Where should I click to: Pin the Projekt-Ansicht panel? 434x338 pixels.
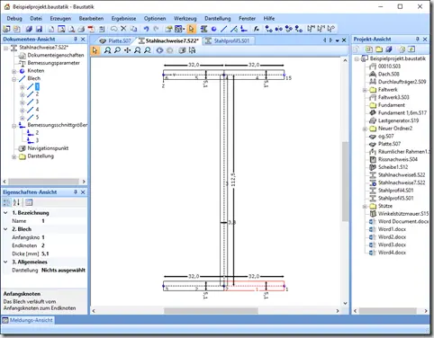pyautogui.click(x=418, y=39)
